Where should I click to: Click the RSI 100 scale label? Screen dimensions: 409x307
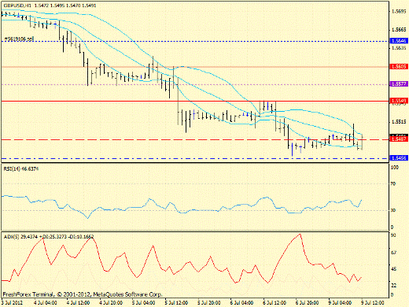click(x=394, y=167)
